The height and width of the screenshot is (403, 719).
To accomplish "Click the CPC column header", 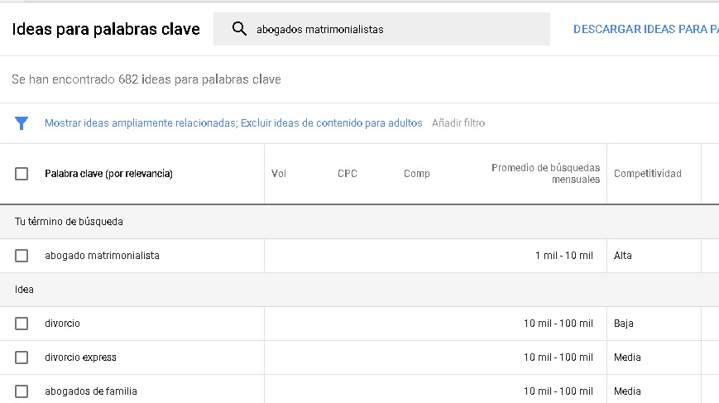I will [x=348, y=174].
